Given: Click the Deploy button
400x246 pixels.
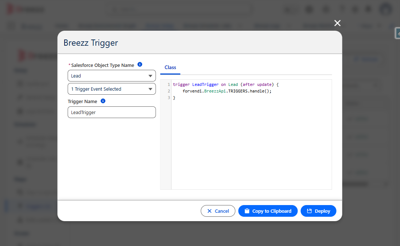Looking at the screenshot, I should click(318, 211).
